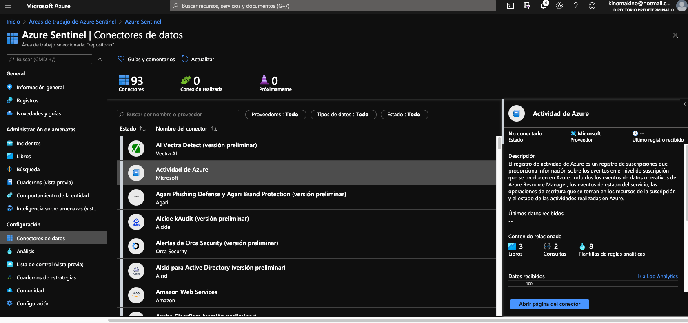Open directory and subscription filter icon

(527, 6)
